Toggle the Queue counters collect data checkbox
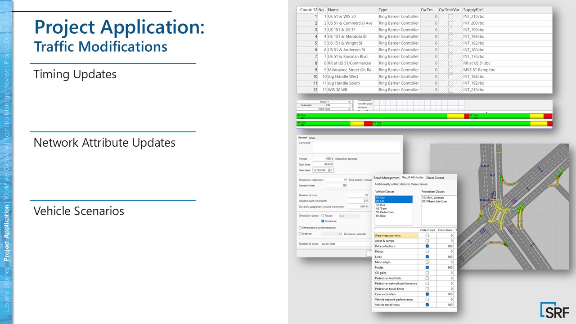Image resolution: width=576 pixels, height=324 pixels. (427, 294)
